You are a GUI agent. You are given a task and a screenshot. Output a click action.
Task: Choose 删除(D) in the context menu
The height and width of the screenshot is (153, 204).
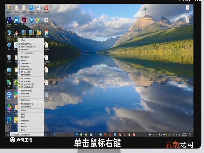[31, 124]
